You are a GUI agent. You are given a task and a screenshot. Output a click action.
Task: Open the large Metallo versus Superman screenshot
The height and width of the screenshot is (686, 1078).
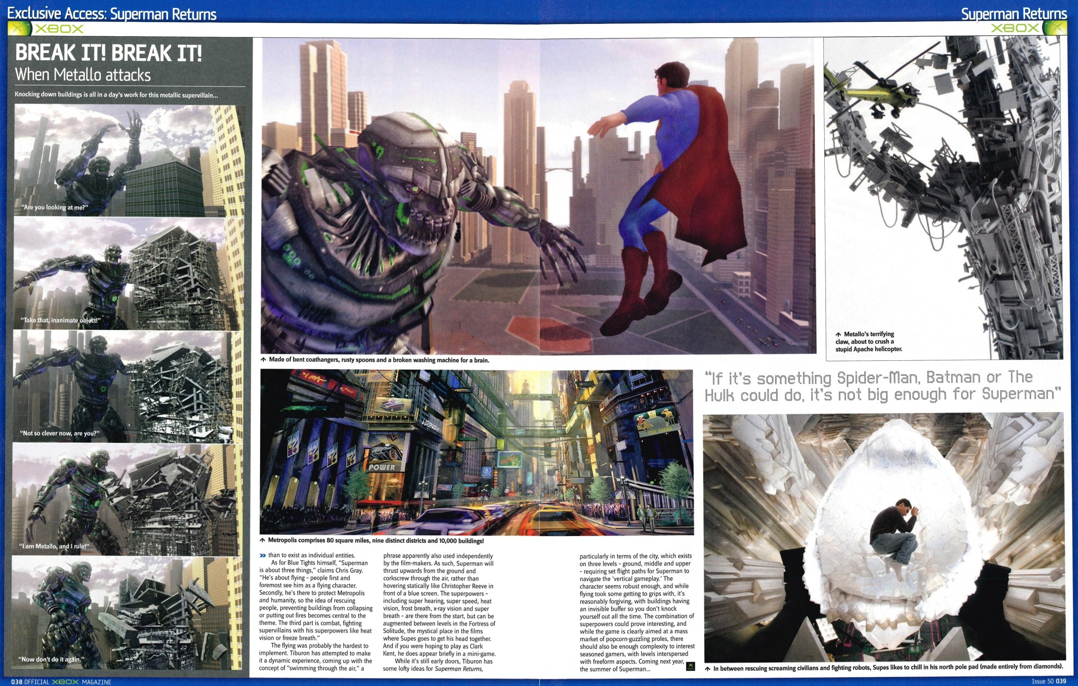point(538,196)
